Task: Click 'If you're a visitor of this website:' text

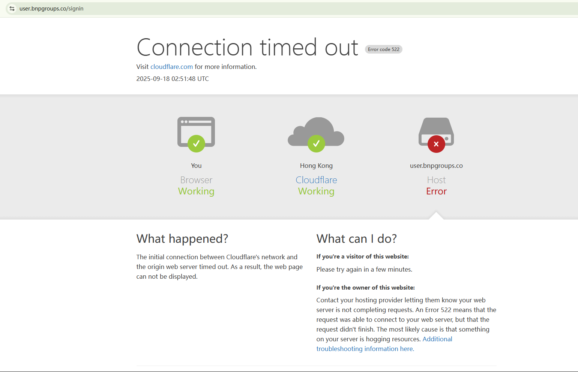Action: click(x=363, y=257)
